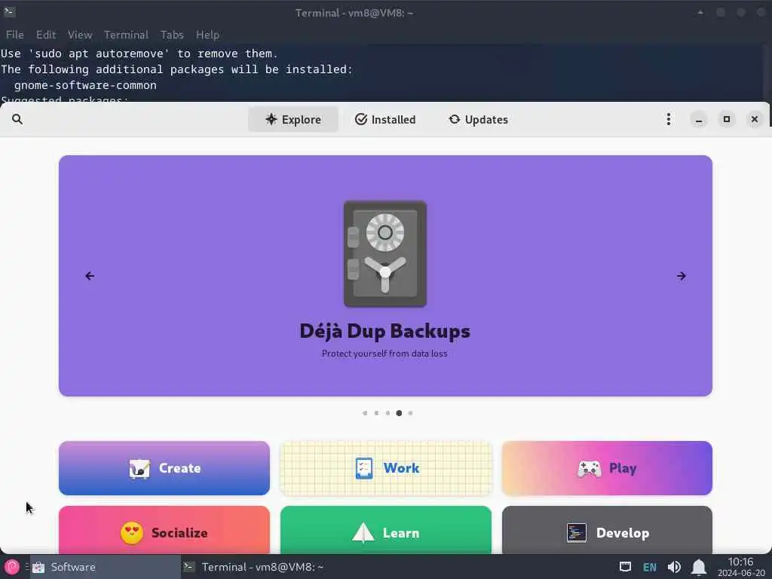772x579 pixels.
Task: Show the previous featured app
Action: coord(90,276)
